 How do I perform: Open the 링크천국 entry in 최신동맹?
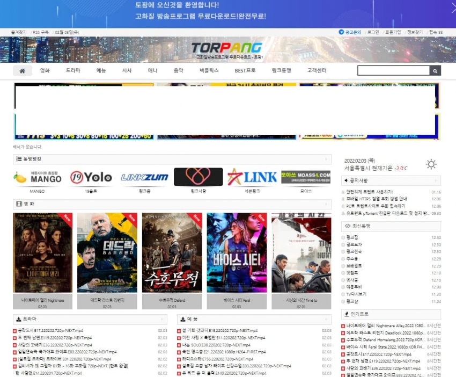pos(354,251)
